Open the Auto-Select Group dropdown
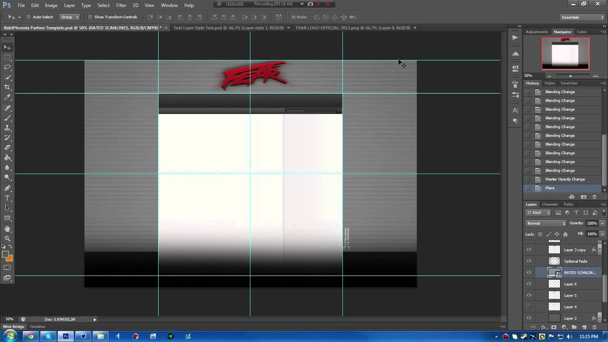This screenshot has height=342, width=608. [x=69, y=17]
